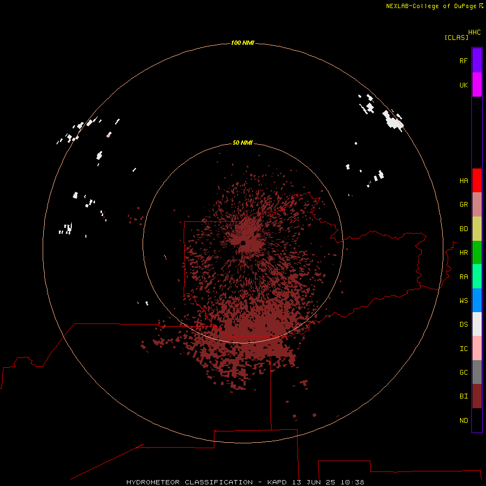Click the BD legend label
486x486 pixels.
[x=463, y=229]
